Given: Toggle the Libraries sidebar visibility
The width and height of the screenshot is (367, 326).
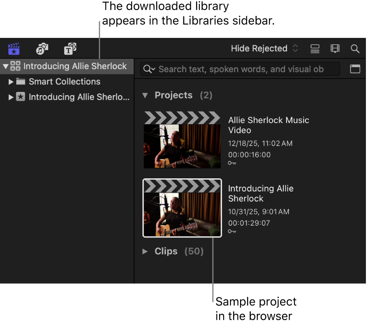Looking at the screenshot, I should (13, 49).
